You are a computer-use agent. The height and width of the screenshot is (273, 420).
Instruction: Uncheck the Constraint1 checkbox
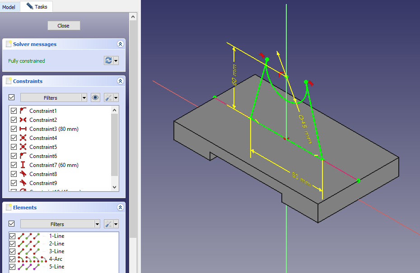[x=14, y=111]
